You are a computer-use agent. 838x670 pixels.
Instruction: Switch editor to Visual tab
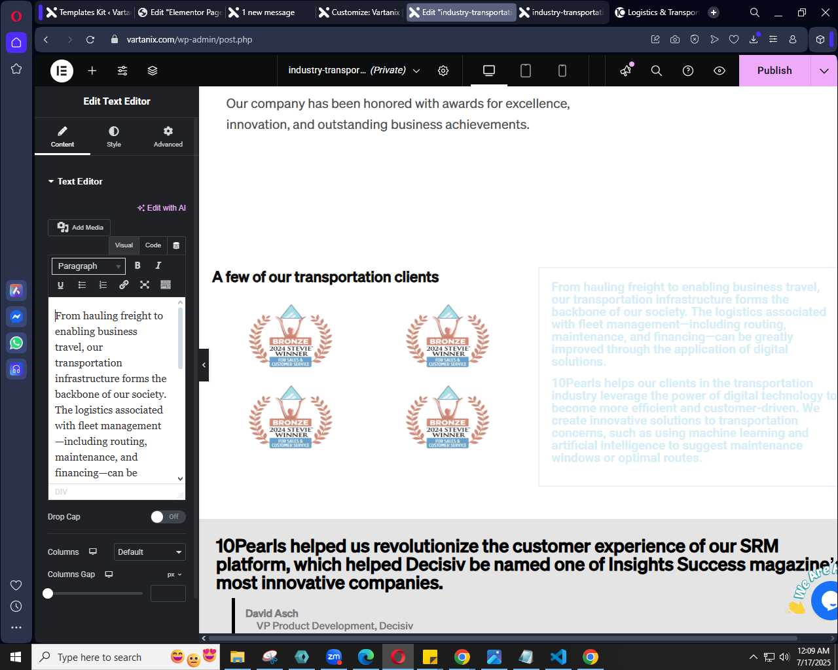(124, 245)
